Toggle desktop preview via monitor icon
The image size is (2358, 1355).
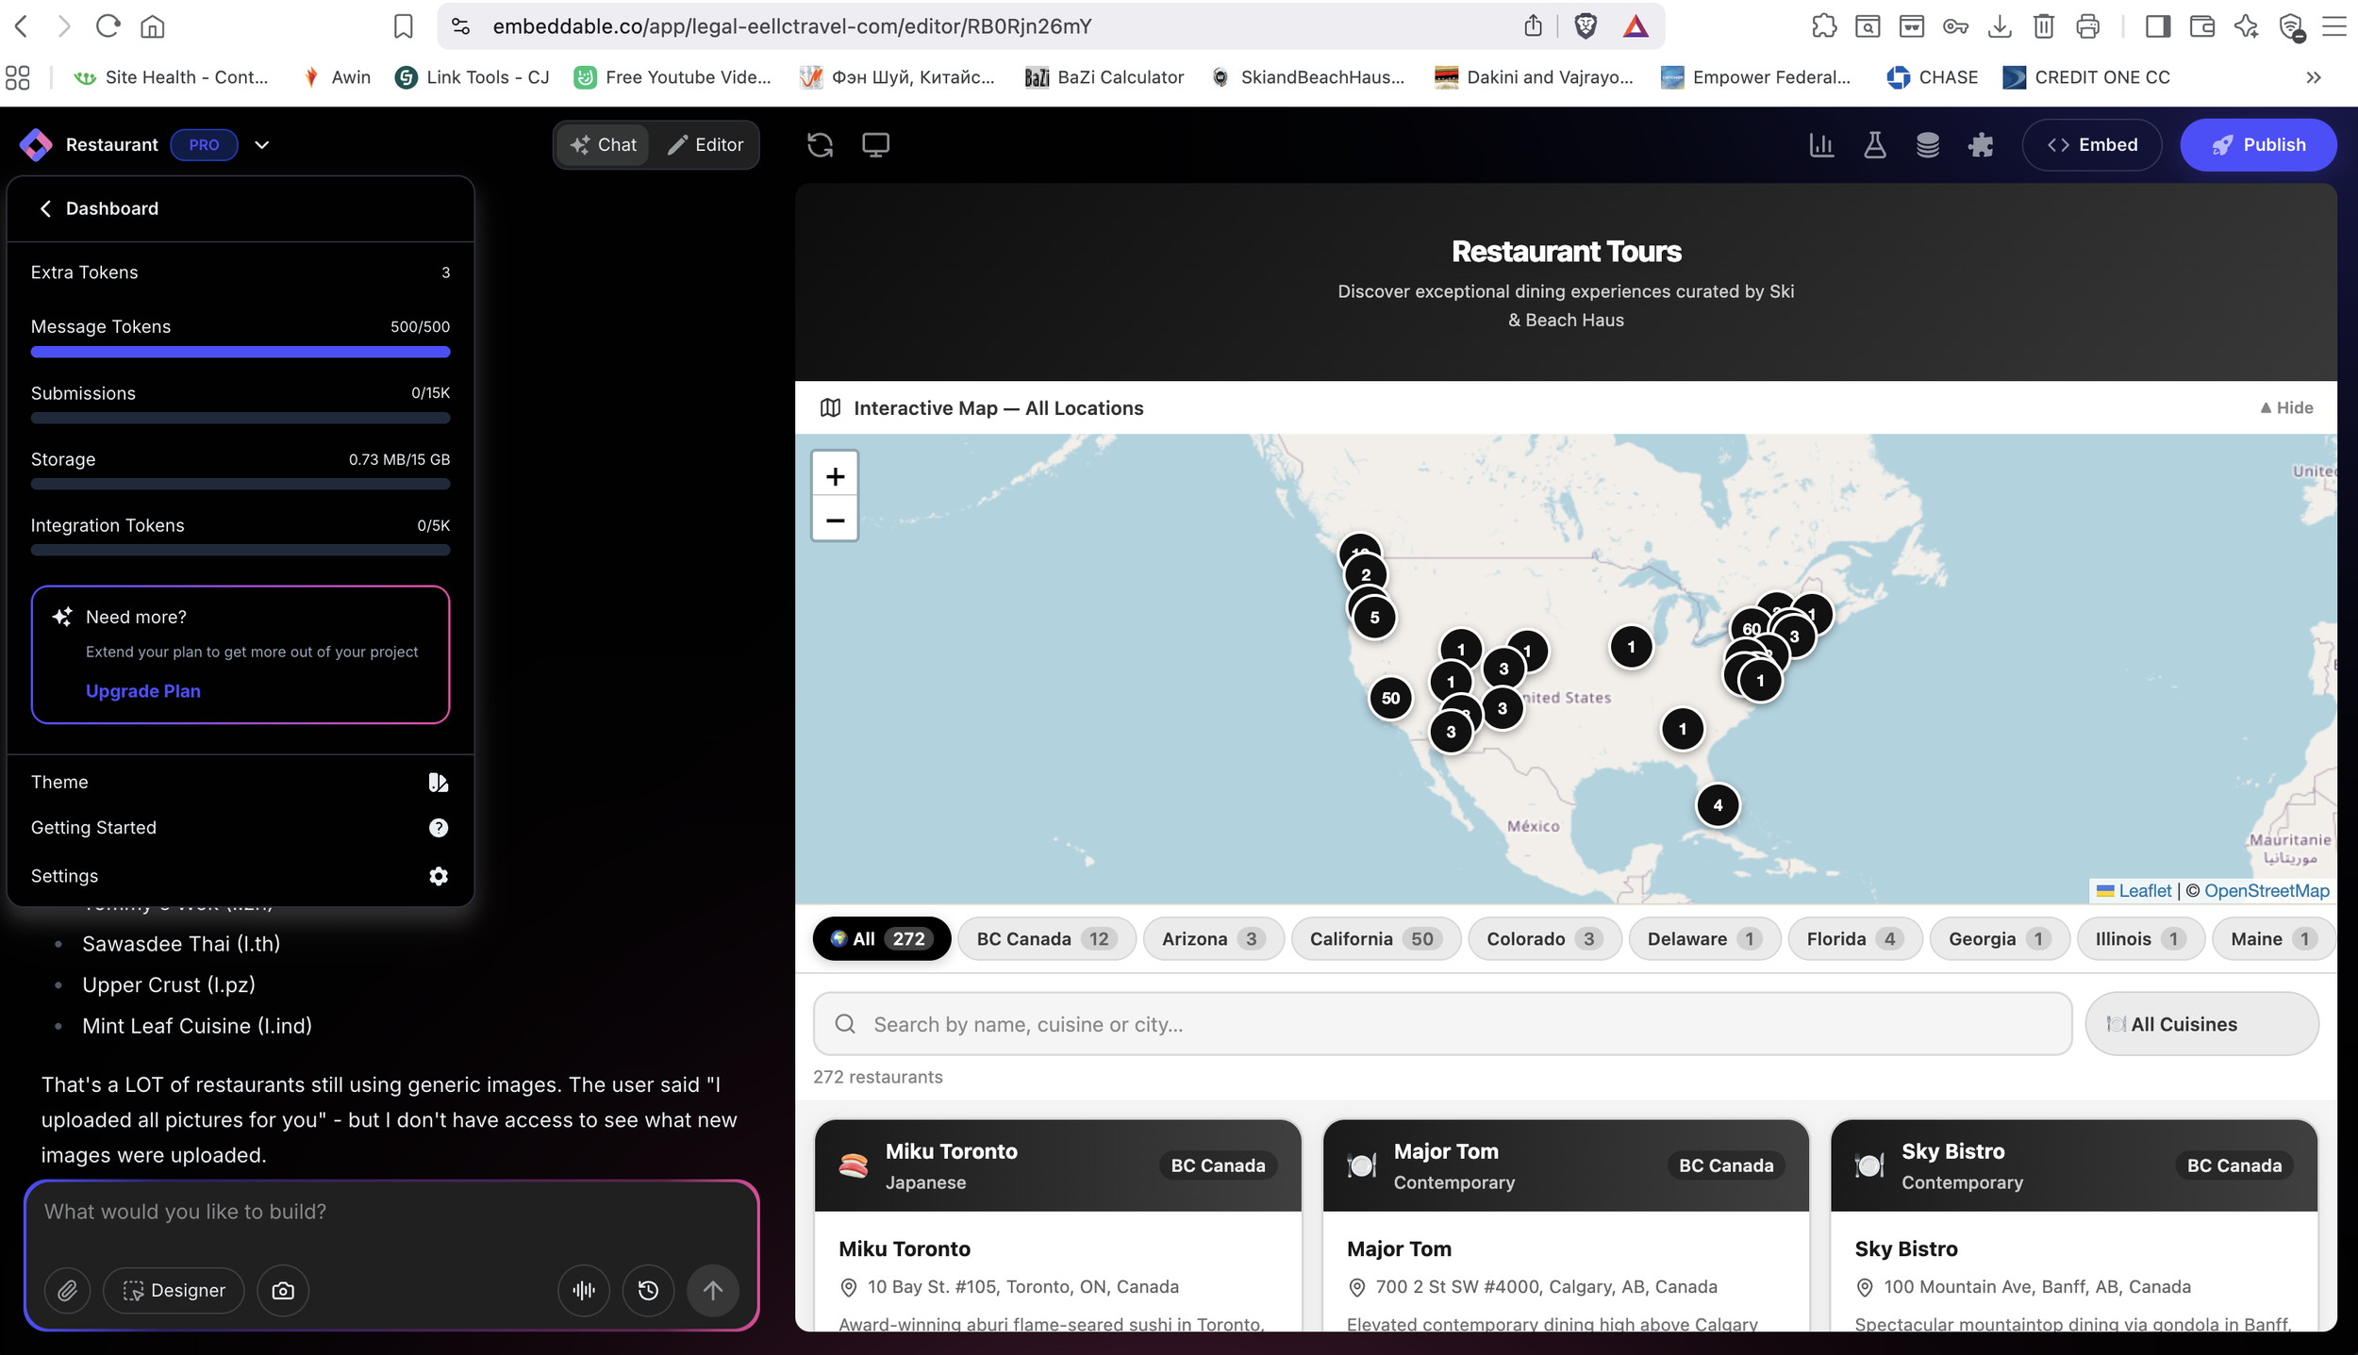click(875, 144)
